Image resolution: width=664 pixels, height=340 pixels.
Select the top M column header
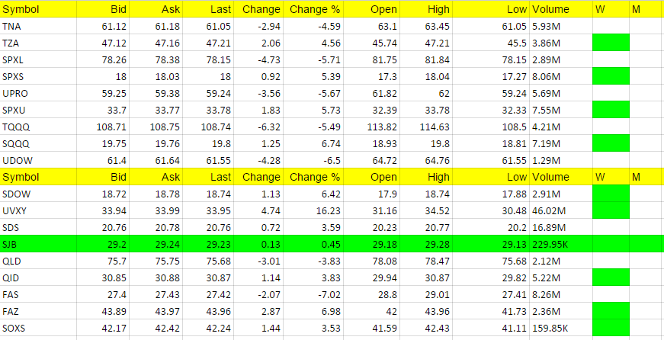[646, 9]
